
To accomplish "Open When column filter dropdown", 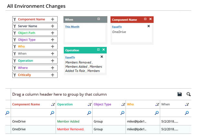I will [x=187, y=104].
